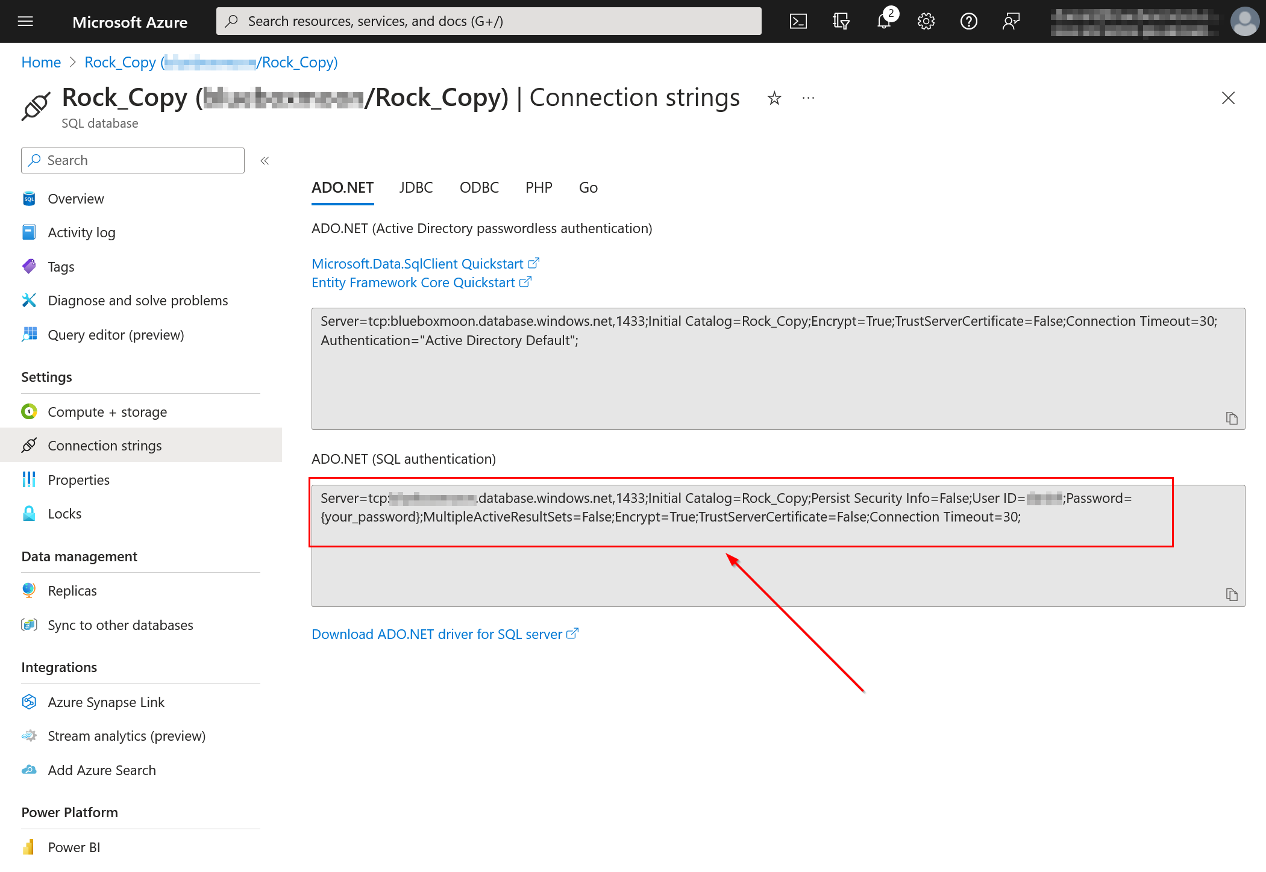Copy Active Directory passwordless connection string
Viewport: 1266px width, 872px height.
pyautogui.click(x=1231, y=418)
